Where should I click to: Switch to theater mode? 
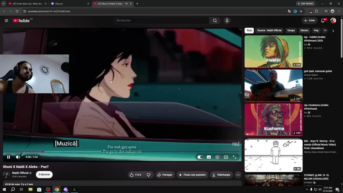pyautogui.click(x=226, y=157)
